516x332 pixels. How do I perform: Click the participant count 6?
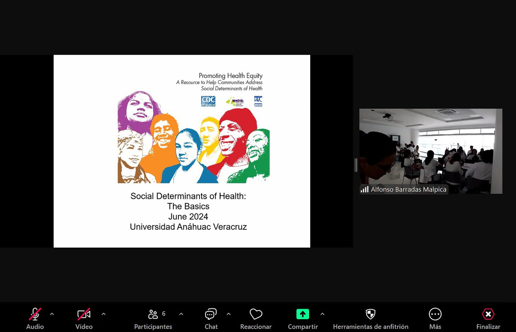pos(164,314)
